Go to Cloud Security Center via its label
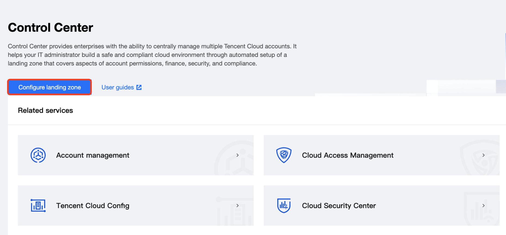The width and height of the screenshot is (506, 235). pyautogui.click(x=339, y=206)
